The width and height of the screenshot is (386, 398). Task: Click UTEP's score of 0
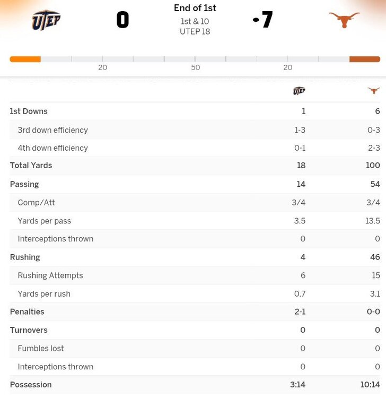[122, 20]
